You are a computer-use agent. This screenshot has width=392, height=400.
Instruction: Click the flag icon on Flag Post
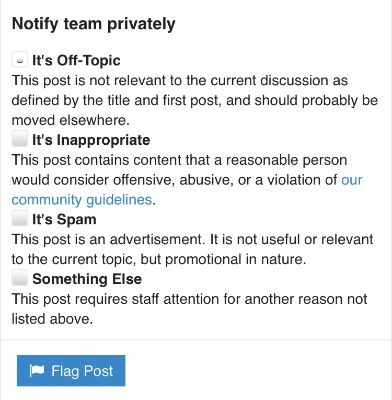(37, 371)
